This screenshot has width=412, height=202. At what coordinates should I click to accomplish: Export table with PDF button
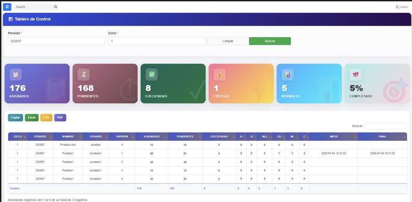click(60, 117)
